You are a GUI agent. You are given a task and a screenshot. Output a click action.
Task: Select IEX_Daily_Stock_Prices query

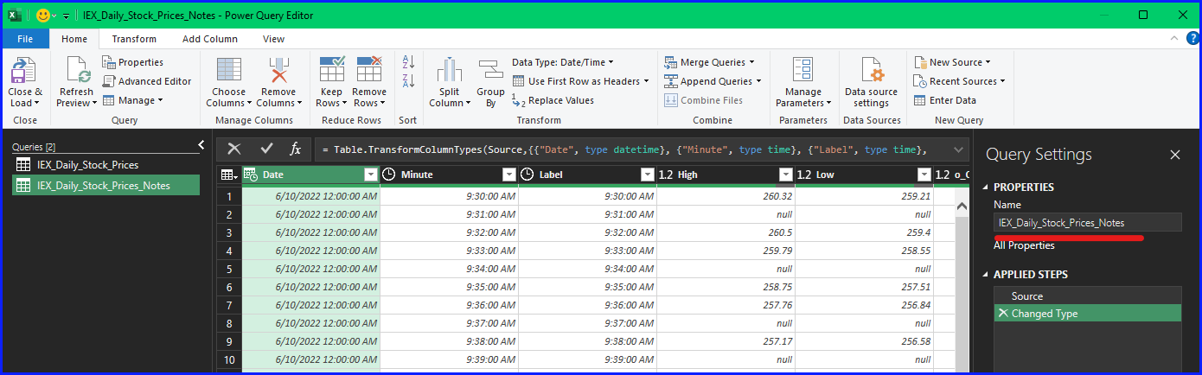point(105,164)
